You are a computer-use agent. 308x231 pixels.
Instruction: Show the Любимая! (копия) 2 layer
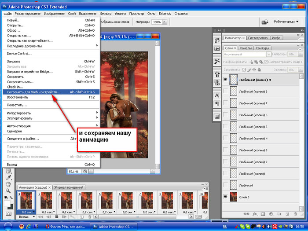[225, 162]
